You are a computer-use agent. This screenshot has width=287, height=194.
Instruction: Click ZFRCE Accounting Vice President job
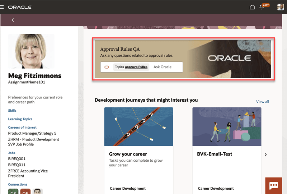[28, 174]
